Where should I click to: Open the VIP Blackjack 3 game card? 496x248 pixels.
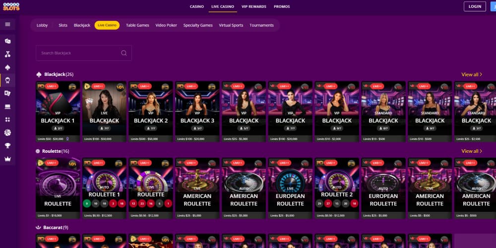pos(197,111)
